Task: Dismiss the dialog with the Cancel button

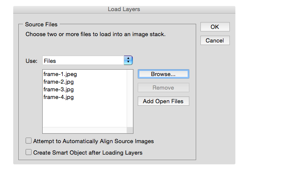Action: tap(215, 40)
